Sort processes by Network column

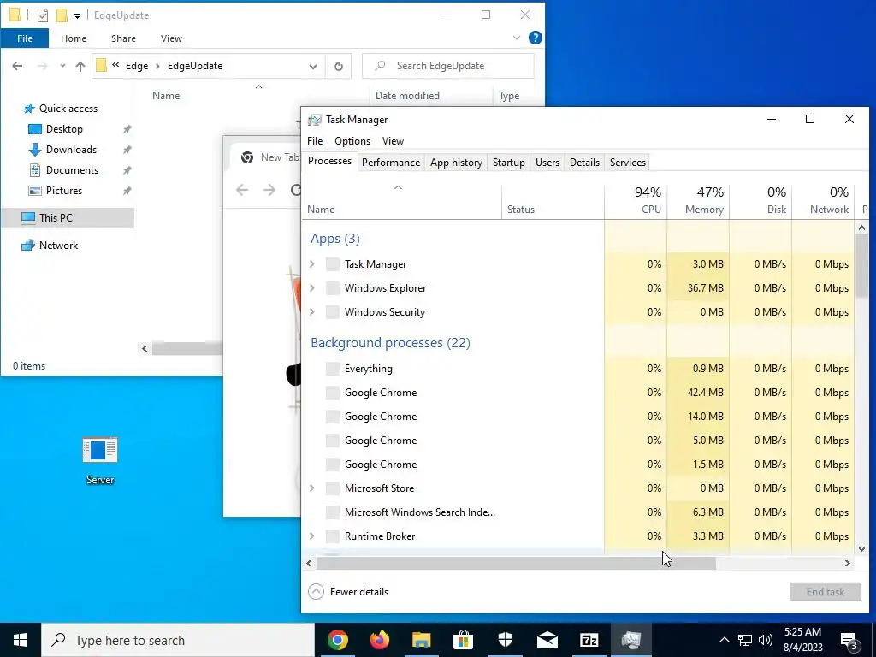(x=824, y=201)
